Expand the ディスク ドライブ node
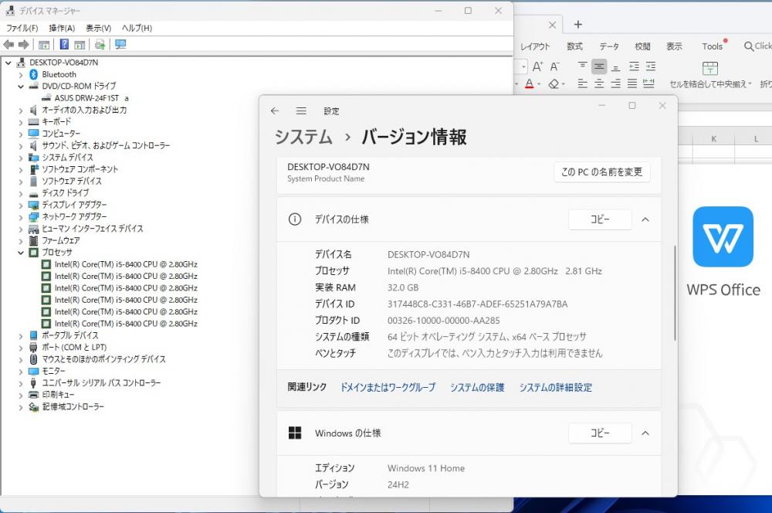Viewport: 772px width, 513px height. [x=21, y=194]
